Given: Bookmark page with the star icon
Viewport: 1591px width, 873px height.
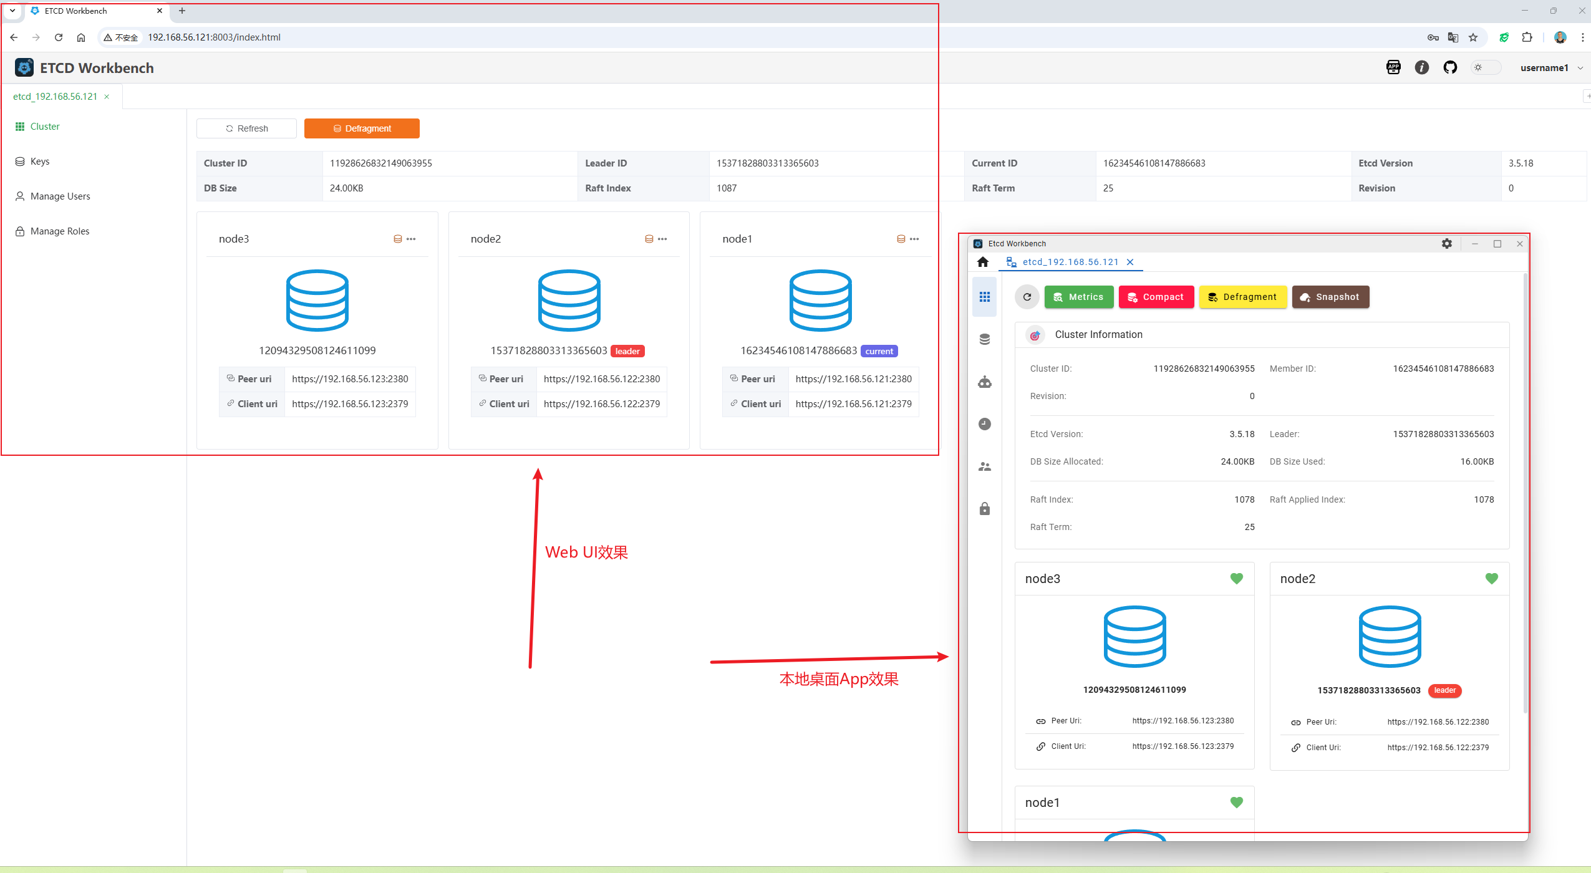Looking at the screenshot, I should point(1473,37).
